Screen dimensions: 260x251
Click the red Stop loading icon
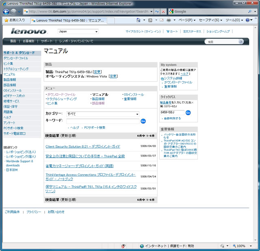[x=163, y=12]
